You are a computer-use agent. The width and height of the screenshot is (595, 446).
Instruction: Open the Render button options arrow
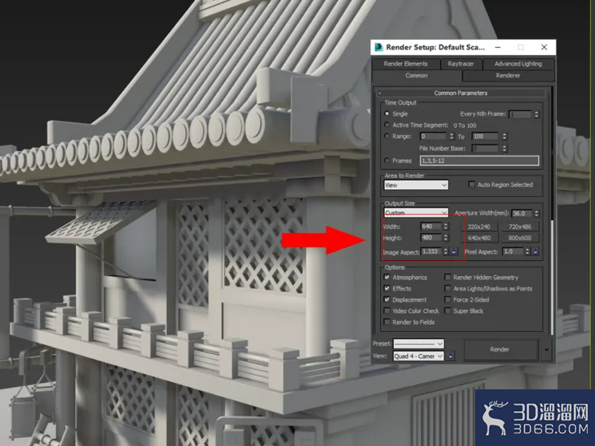546,349
